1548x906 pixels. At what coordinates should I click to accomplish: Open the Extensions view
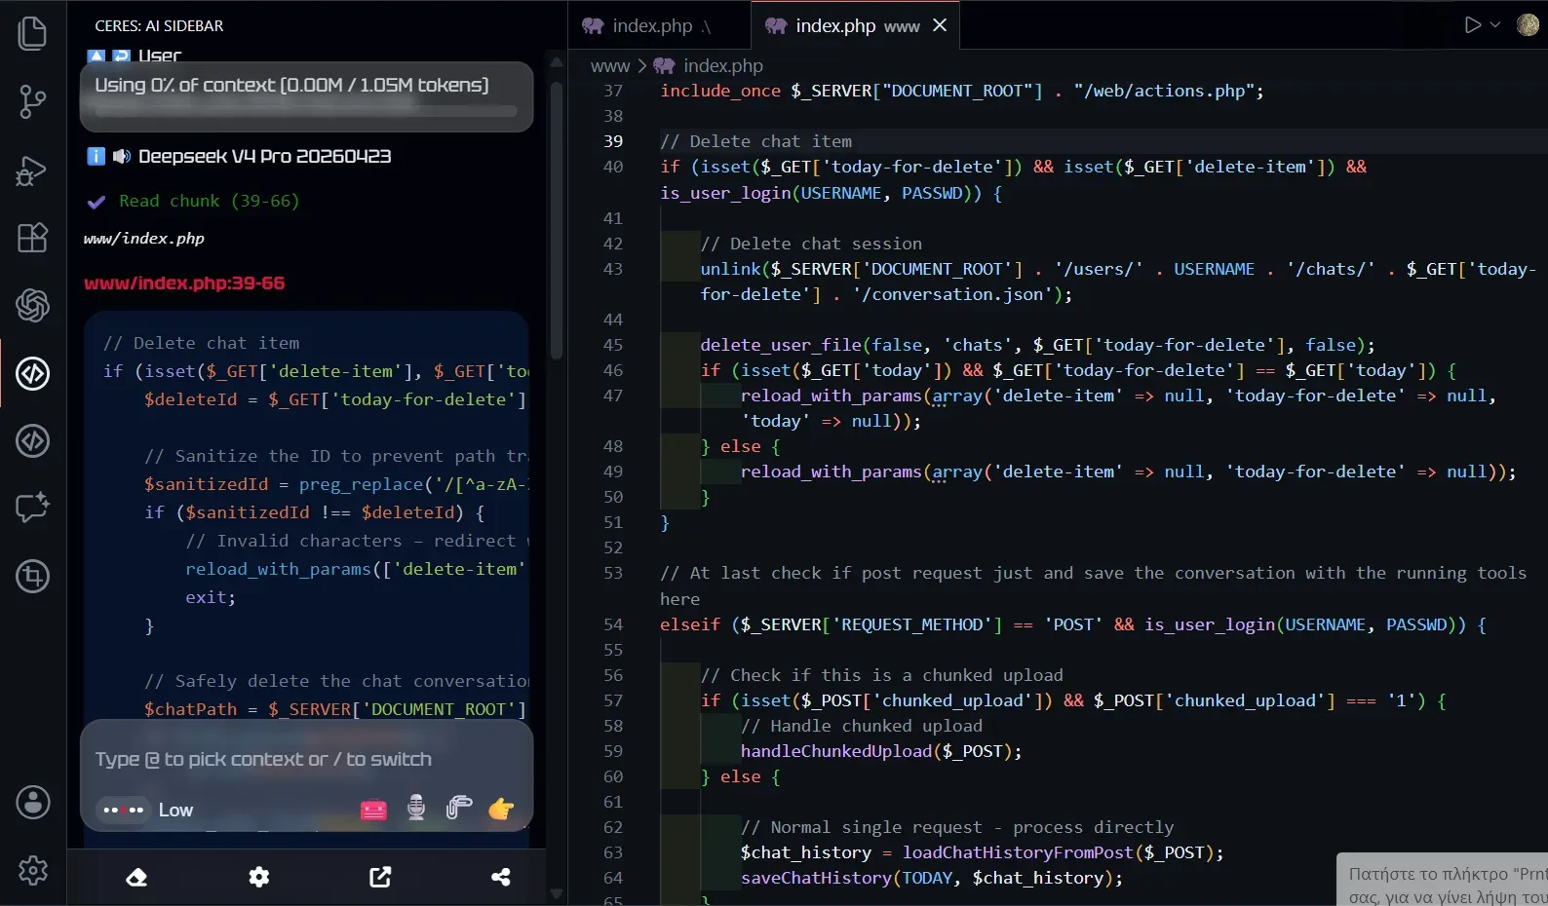coord(33,238)
